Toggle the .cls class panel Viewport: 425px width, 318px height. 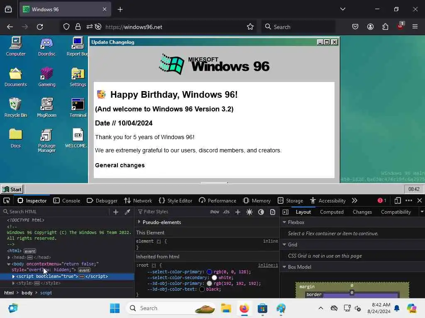click(x=226, y=212)
